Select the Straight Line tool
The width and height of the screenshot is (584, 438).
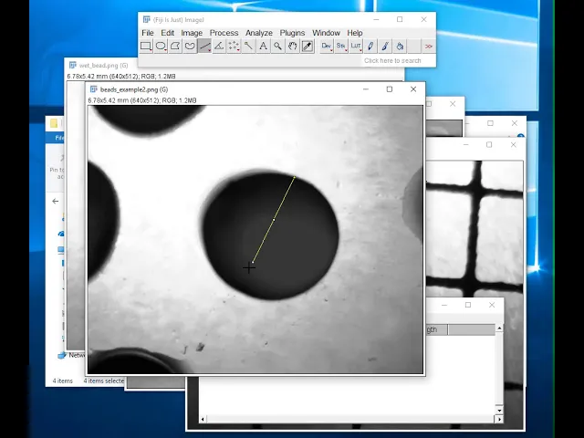(x=204, y=47)
